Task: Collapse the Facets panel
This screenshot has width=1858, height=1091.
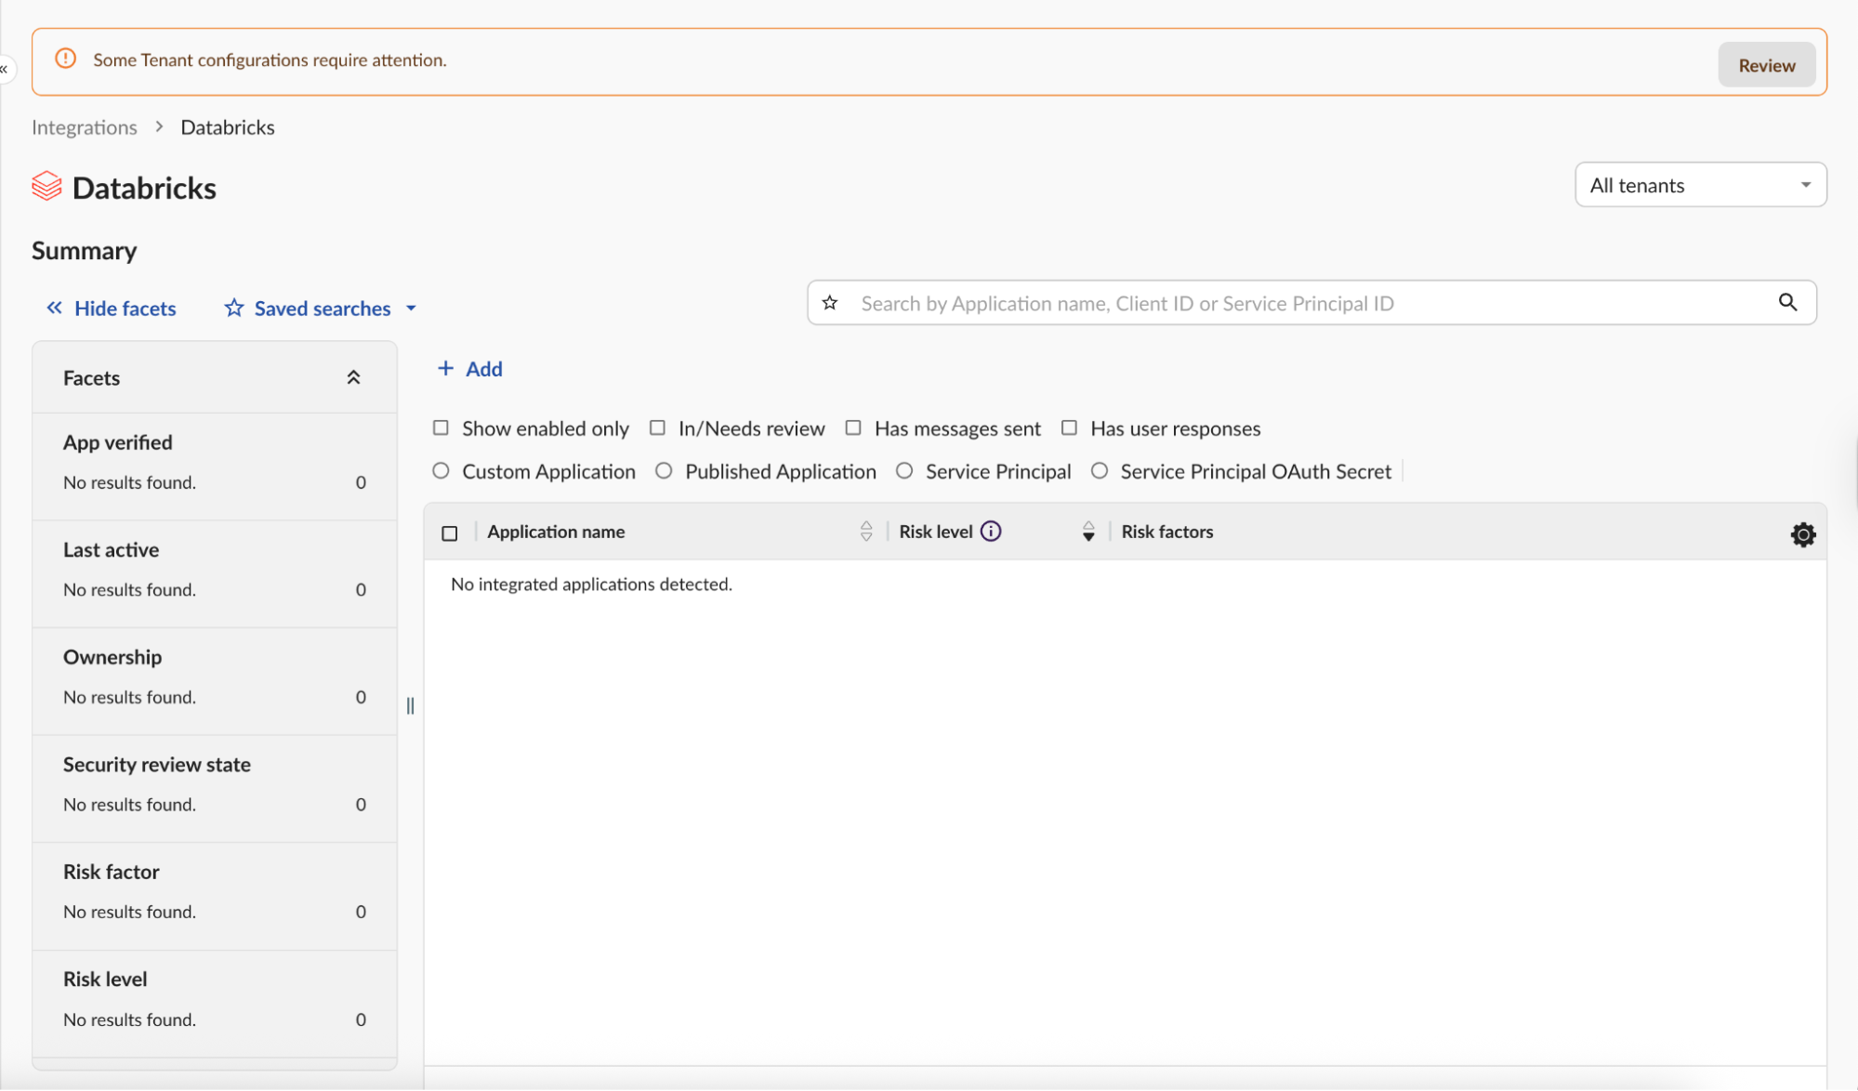Action: (x=353, y=377)
